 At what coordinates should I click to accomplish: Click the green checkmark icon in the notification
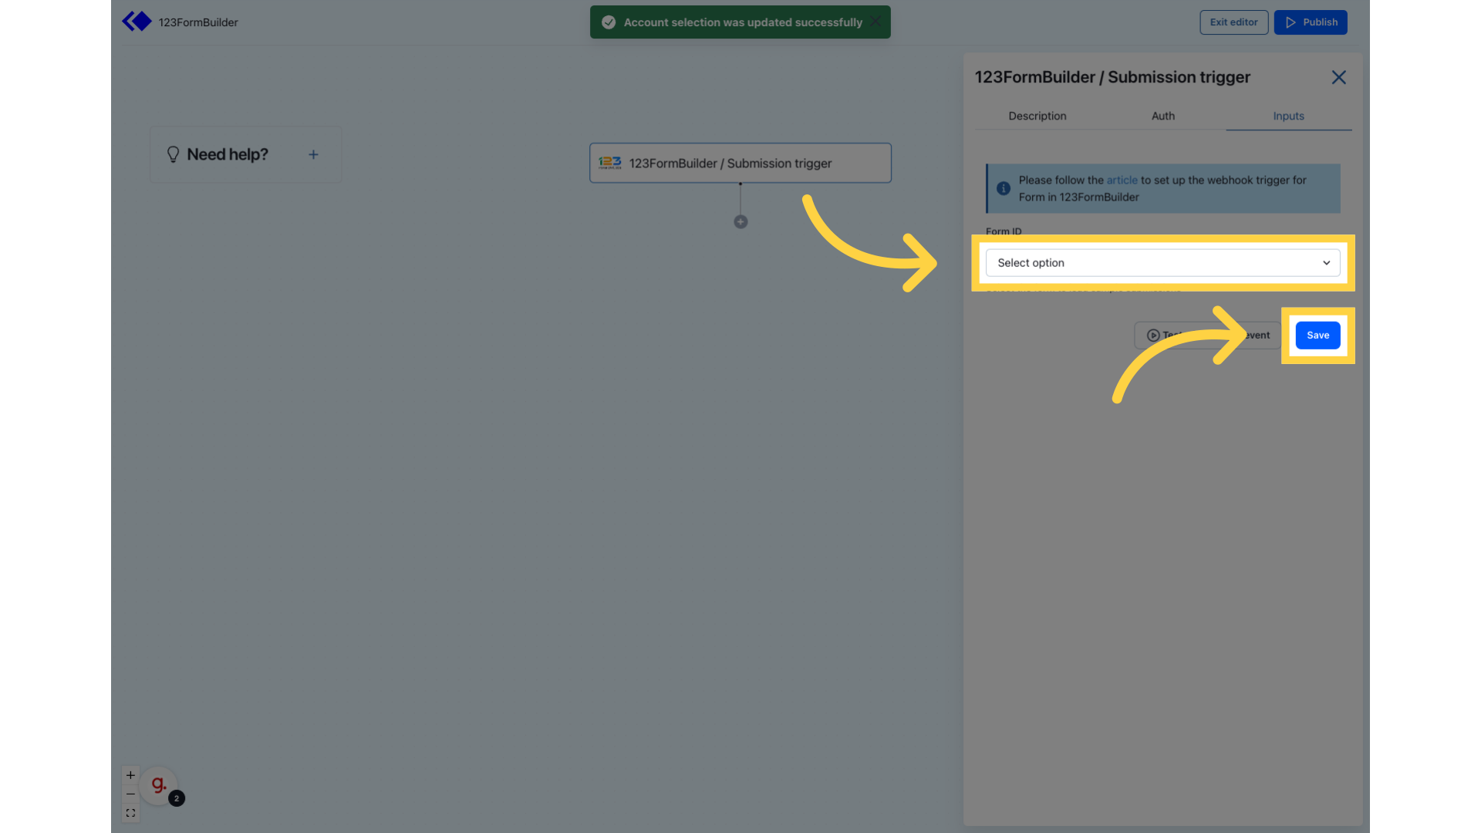609,22
